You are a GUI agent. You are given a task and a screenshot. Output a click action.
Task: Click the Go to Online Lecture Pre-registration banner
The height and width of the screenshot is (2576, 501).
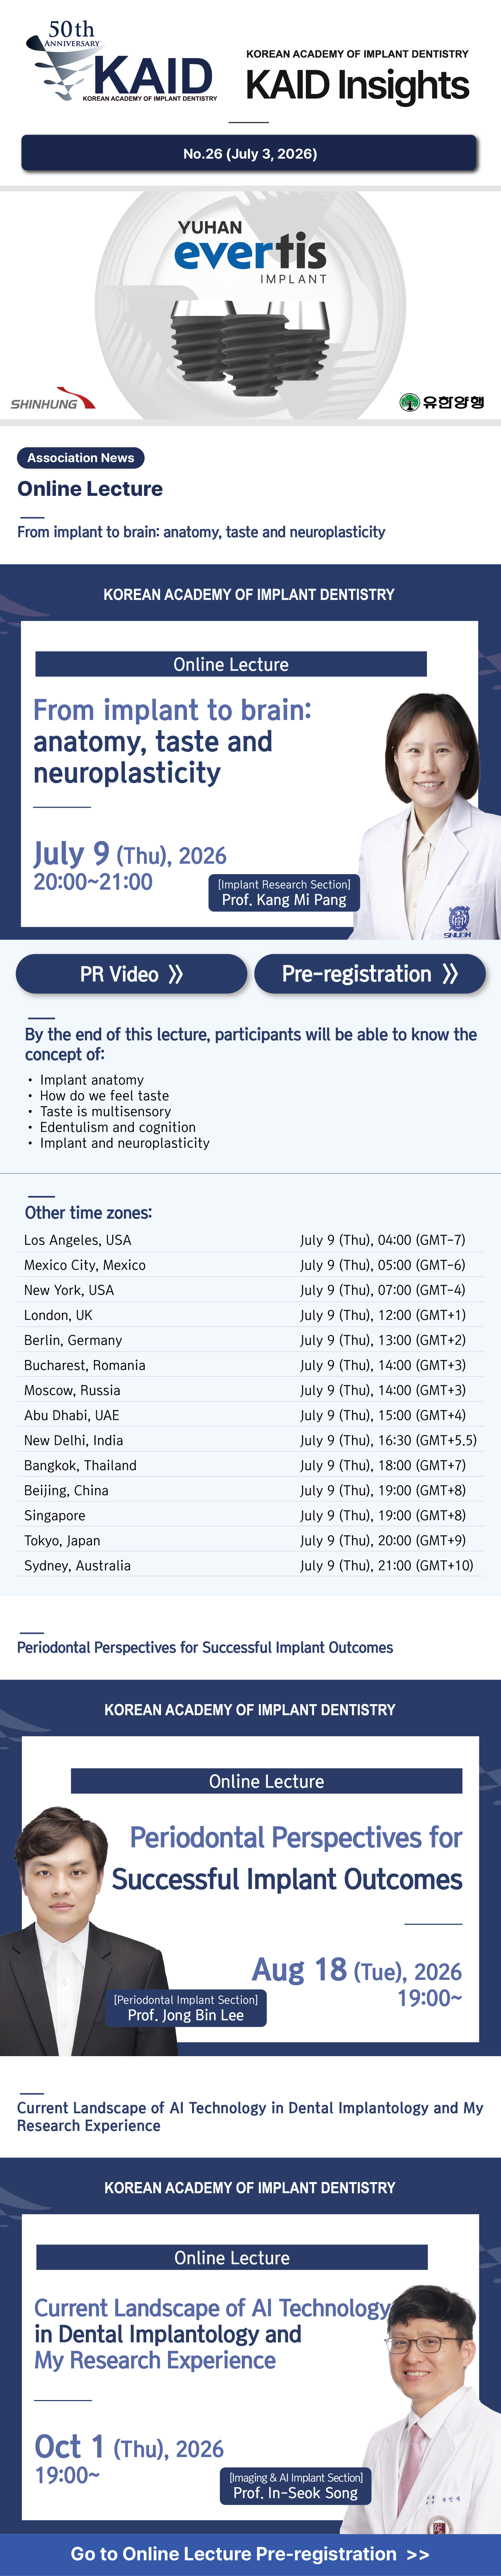[250, 2554]
